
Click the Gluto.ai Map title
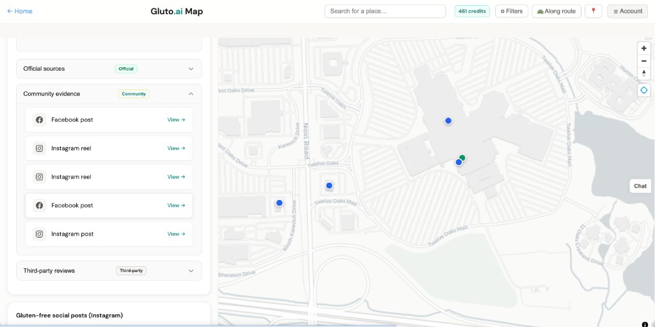pos(177,11)
